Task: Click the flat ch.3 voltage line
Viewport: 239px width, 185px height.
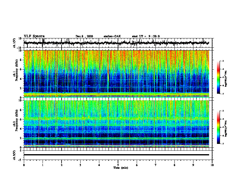Action: pyautogui.click(x=116, y=155)
